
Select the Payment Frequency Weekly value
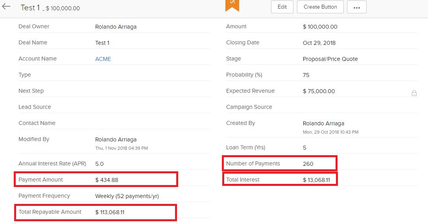pos(127,196)
